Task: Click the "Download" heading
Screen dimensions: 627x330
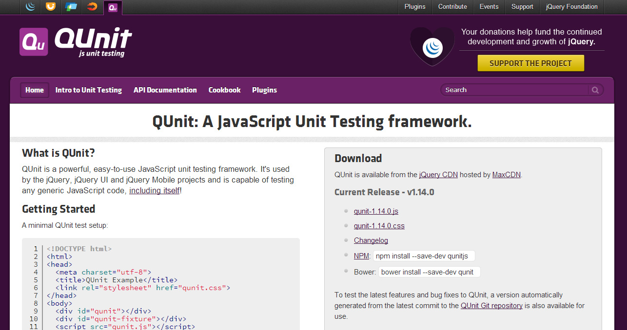Action: tap(358, 159)
